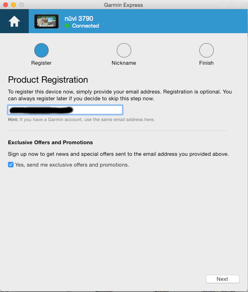Select the Finish step label
The image size is (248, 292).
pos(207,63)
